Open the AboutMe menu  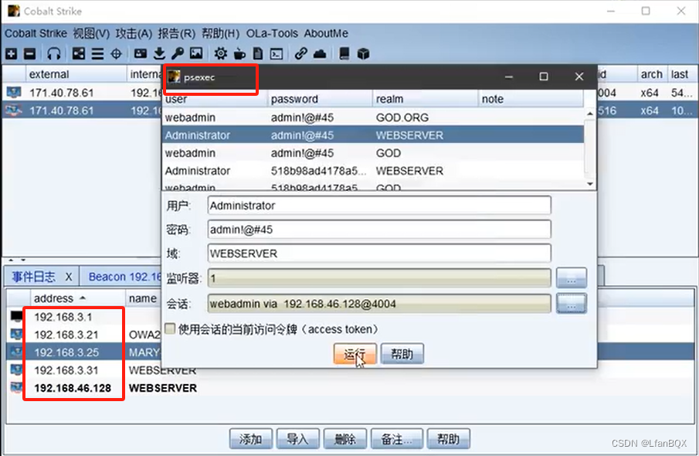326,33
